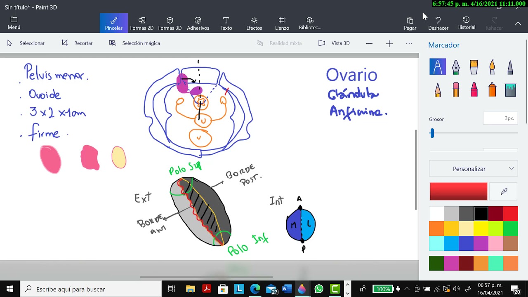Screen dimensions: 528x297
Task: Open the Menú folder button
Action: (x=14, y=23)
